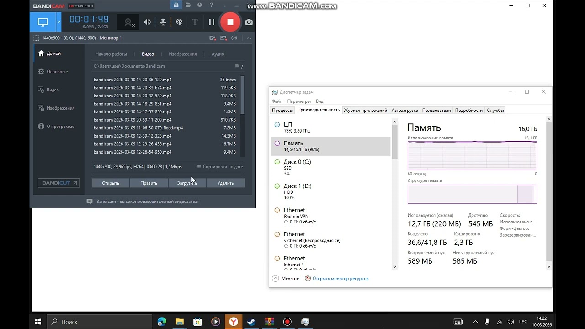The image size is (585, 329).
Task: Switch to the Пользователи tab
Action: pos(436,110)
